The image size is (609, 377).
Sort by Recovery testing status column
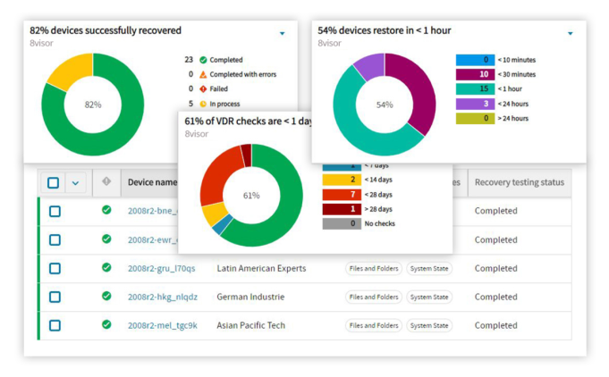coord(519,182)
